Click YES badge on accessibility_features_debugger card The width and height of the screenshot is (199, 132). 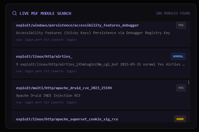(181, 25)
